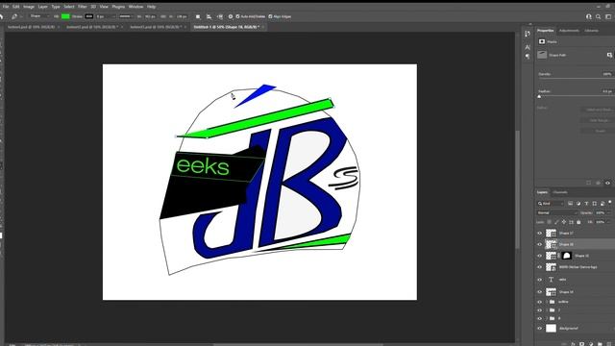Open path alignment icon in options bar
615x346 pixels.
coord(209,16)
